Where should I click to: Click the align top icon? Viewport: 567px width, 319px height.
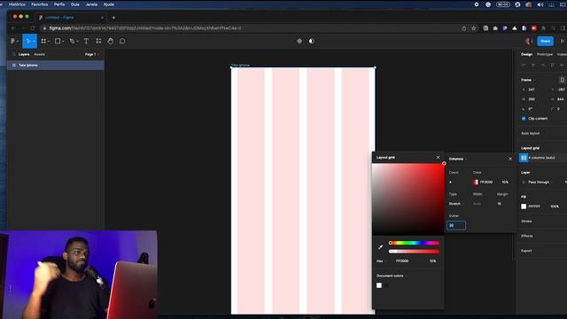[x=552, y=65]
